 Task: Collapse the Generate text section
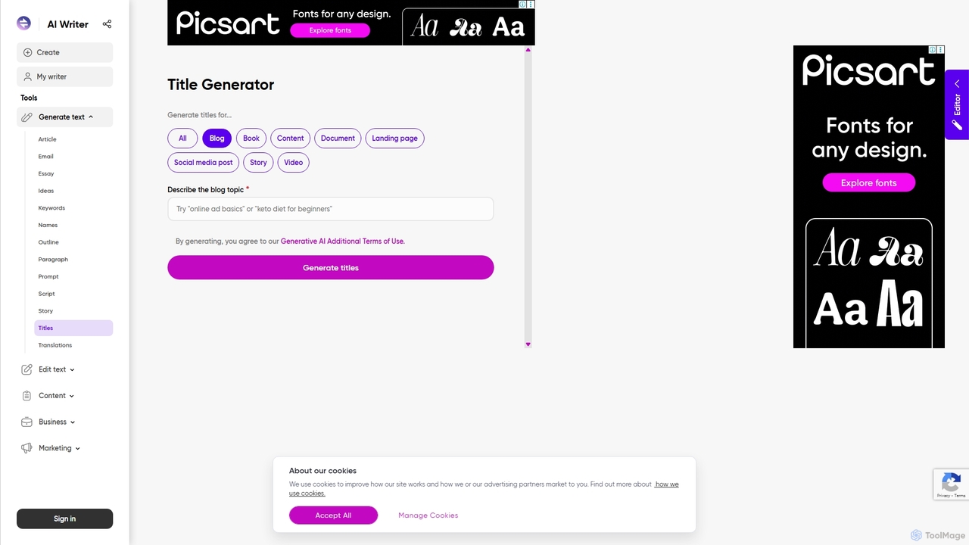[91, 117]
